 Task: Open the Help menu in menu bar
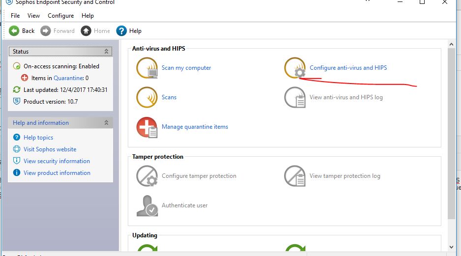point(87,16)
